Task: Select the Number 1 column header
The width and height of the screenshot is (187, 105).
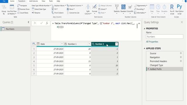Action: point(77,44)
